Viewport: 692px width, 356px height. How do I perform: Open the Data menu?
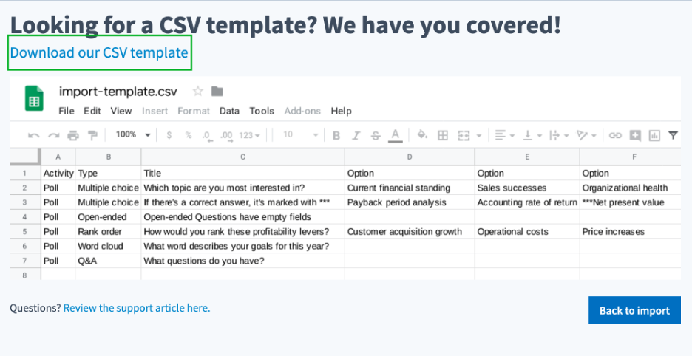(x=229, y=112)
